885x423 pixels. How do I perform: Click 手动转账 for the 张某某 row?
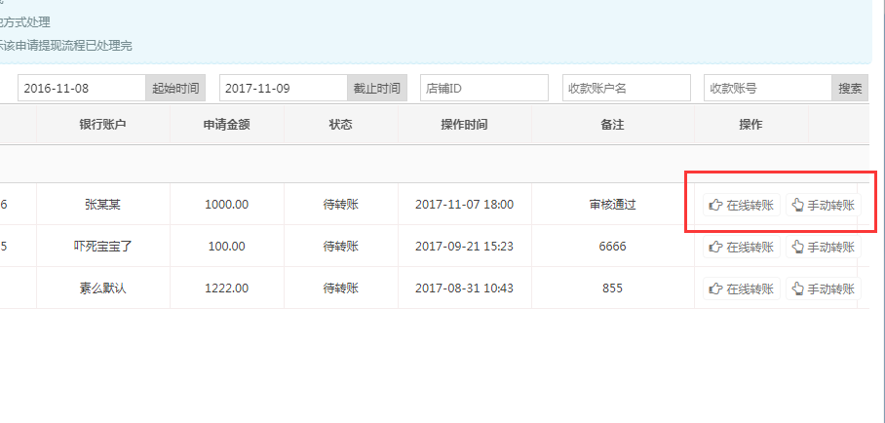(824, 205)
